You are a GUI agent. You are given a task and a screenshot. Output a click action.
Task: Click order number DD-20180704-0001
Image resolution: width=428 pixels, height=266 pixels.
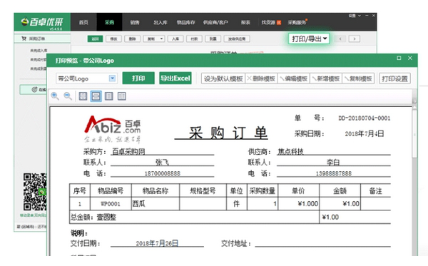pos(364,118)
